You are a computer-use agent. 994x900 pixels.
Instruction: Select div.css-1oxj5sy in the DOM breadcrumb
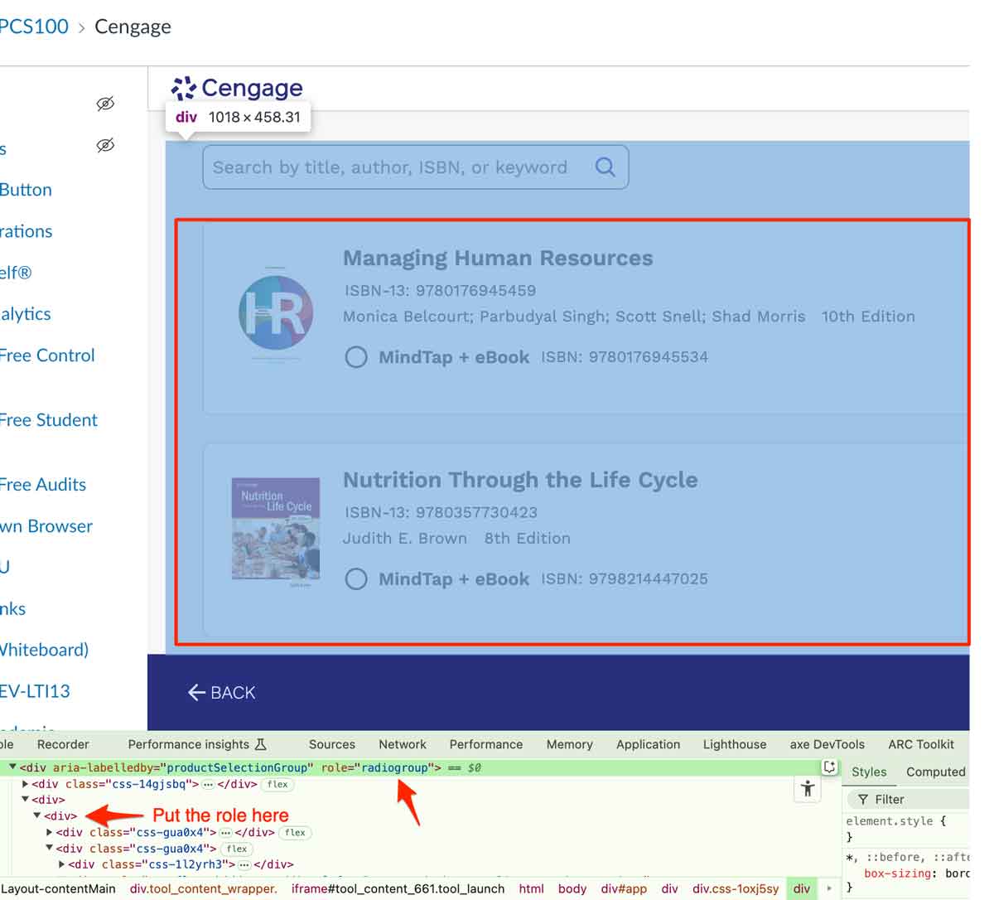point(736,888)
